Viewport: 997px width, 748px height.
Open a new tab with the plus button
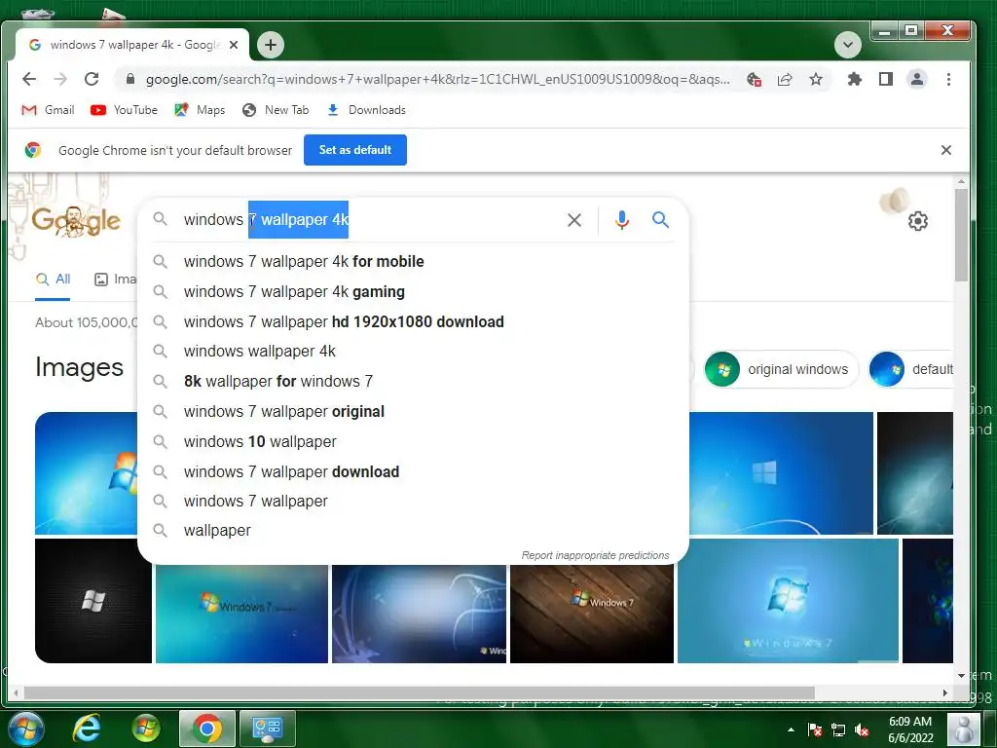271,45
